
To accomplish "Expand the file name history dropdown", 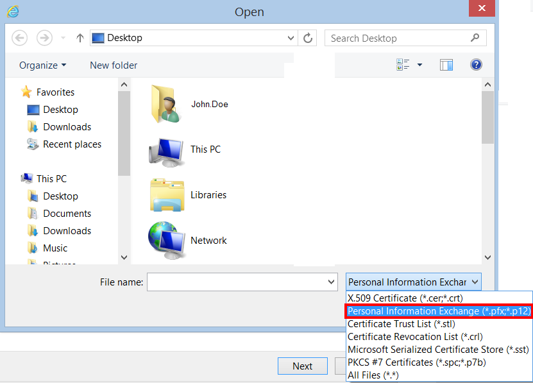I will coord(332,282).
